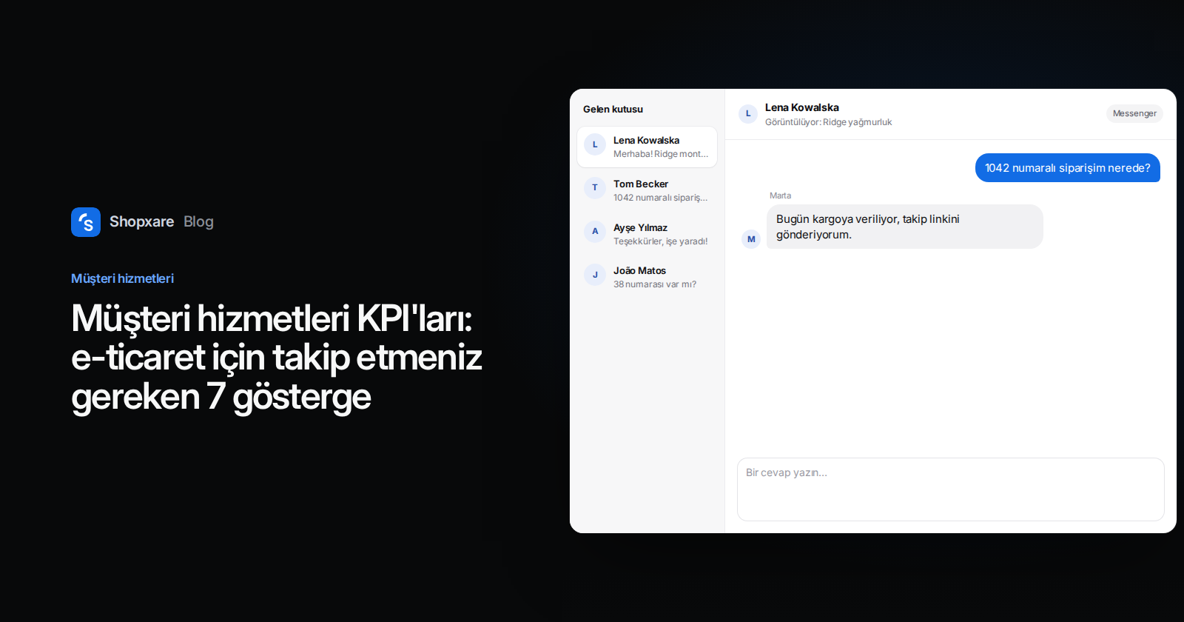The width and height of the screenshot is (1184, 622).
Task: Click the M avatar beside Marta's reply
Action: click(751, 239)
